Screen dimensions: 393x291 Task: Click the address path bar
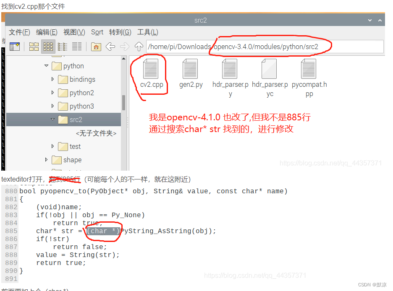[x=273, y=47]
